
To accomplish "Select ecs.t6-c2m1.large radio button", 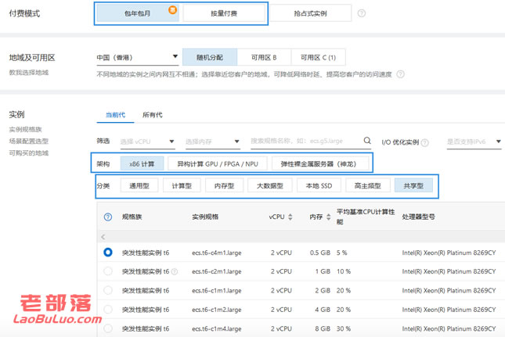I will click(108, 271).
